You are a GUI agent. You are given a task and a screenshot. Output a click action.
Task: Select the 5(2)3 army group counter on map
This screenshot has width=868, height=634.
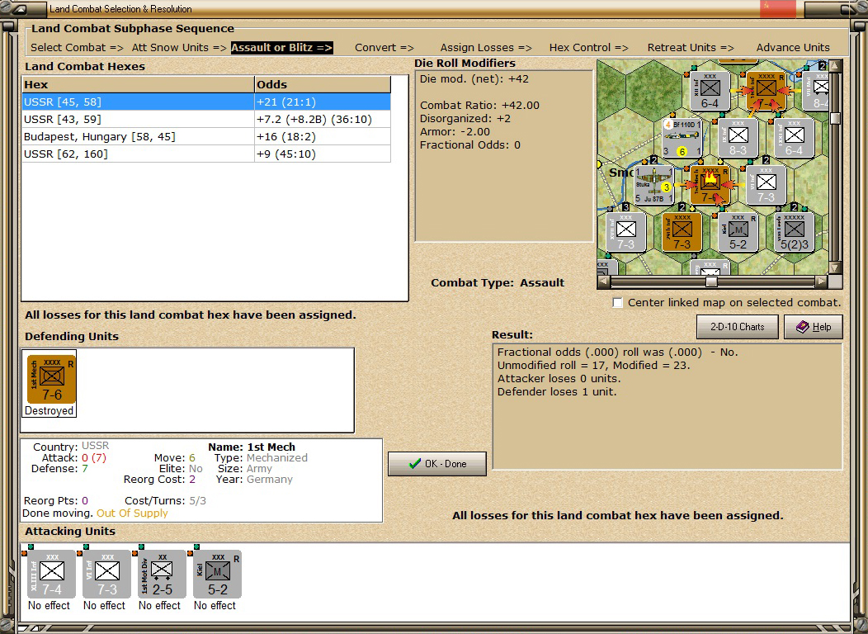(x=794, y=233)
